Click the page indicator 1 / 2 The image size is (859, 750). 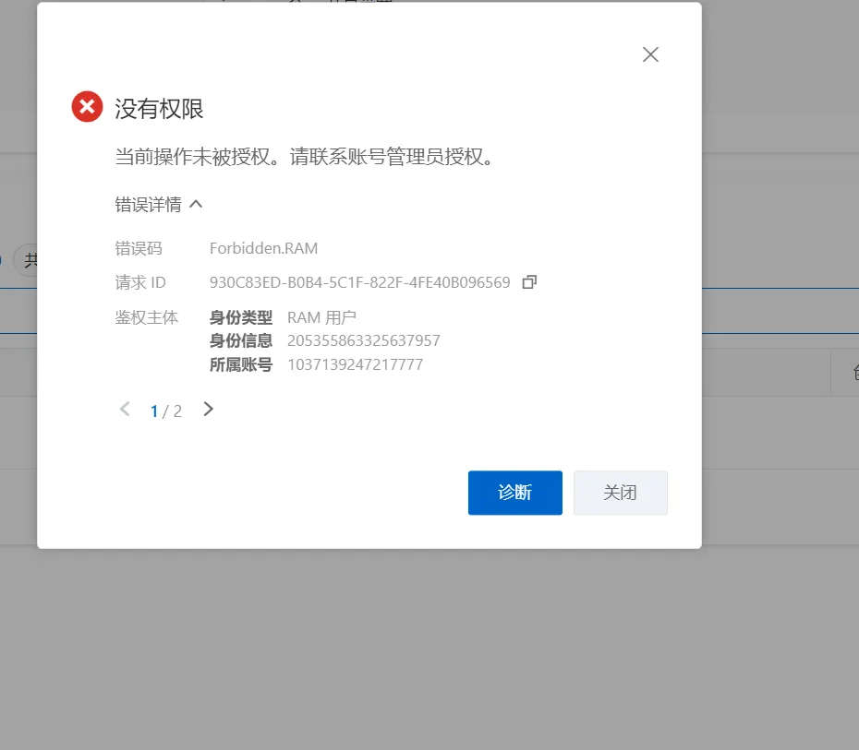[166, 411]
